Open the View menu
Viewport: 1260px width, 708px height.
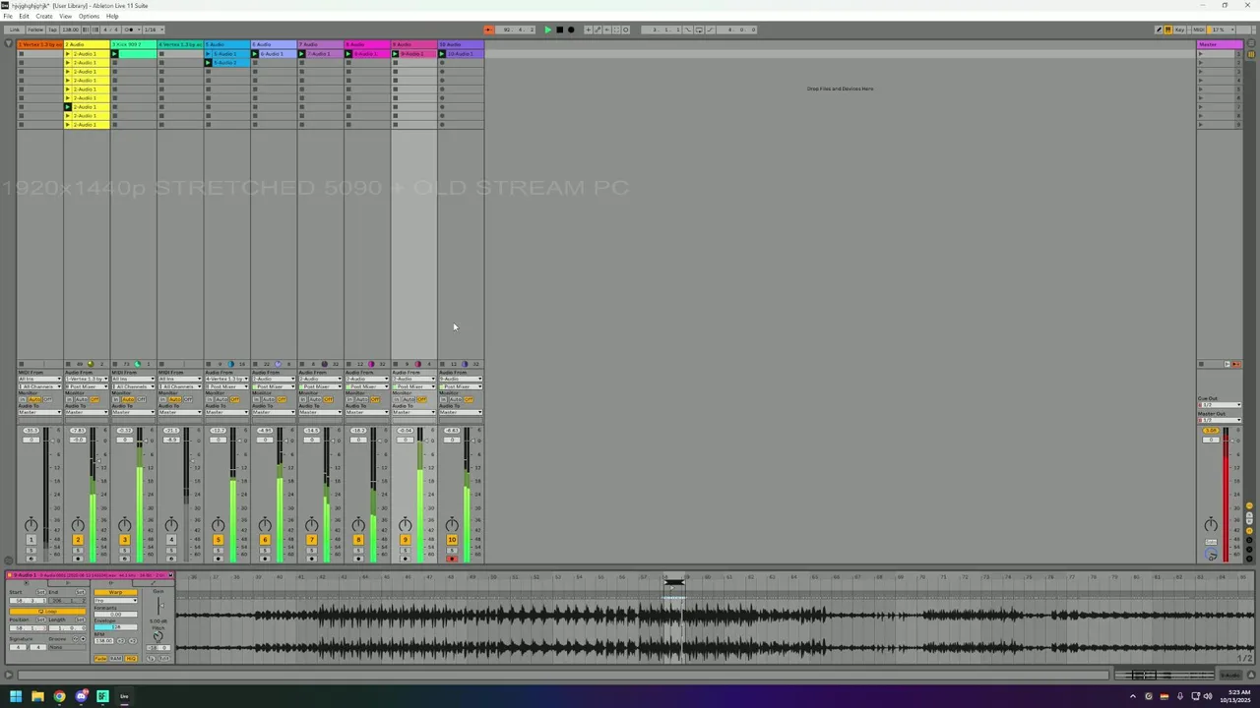65,16
